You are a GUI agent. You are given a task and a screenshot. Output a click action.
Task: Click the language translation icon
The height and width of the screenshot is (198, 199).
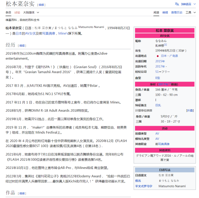tap(177, 4)
